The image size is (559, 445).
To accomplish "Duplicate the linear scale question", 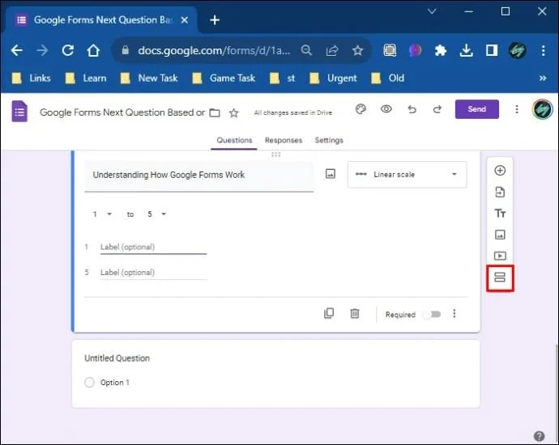I will 329,313.
